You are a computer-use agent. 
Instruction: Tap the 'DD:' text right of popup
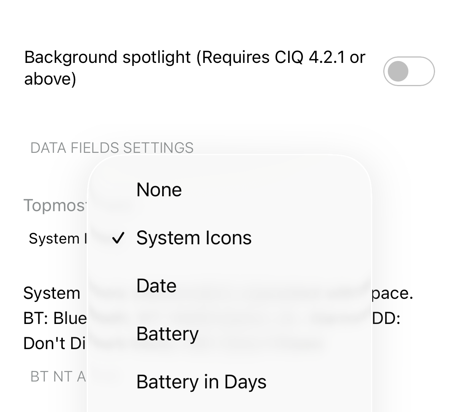pos(386,318)
